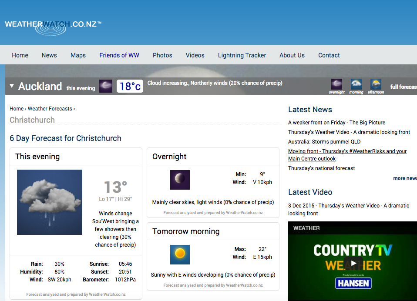Image resolution: width=417 pixels, height=301 pixels.
Task: Open 'Thursday's national forecast' news link
Action: coord(322,168)
